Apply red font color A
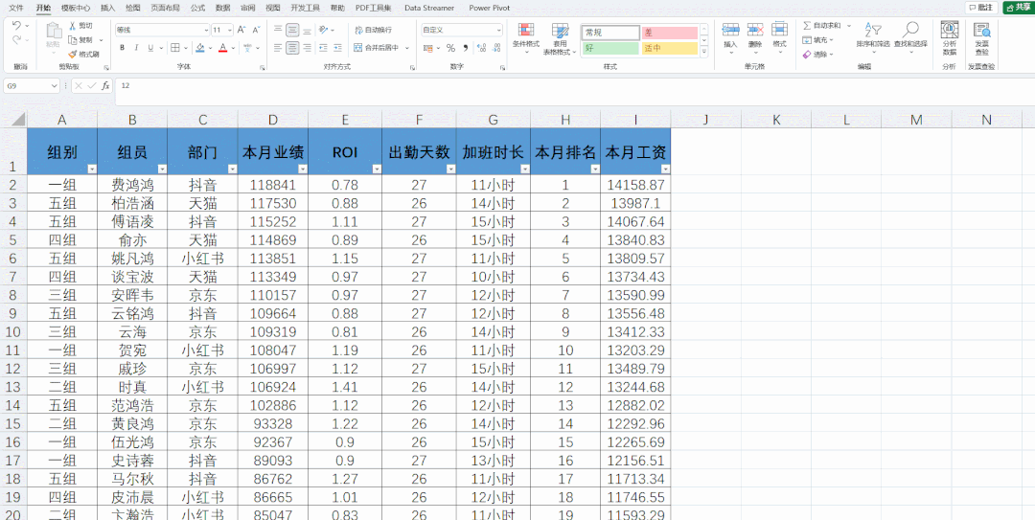The image size is (1035, 520). click(223, 48)
